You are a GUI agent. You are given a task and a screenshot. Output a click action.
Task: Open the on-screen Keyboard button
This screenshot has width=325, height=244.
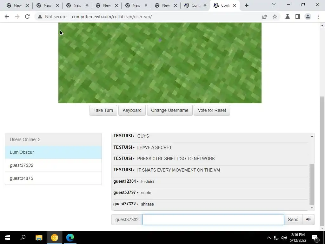[132, 110]
